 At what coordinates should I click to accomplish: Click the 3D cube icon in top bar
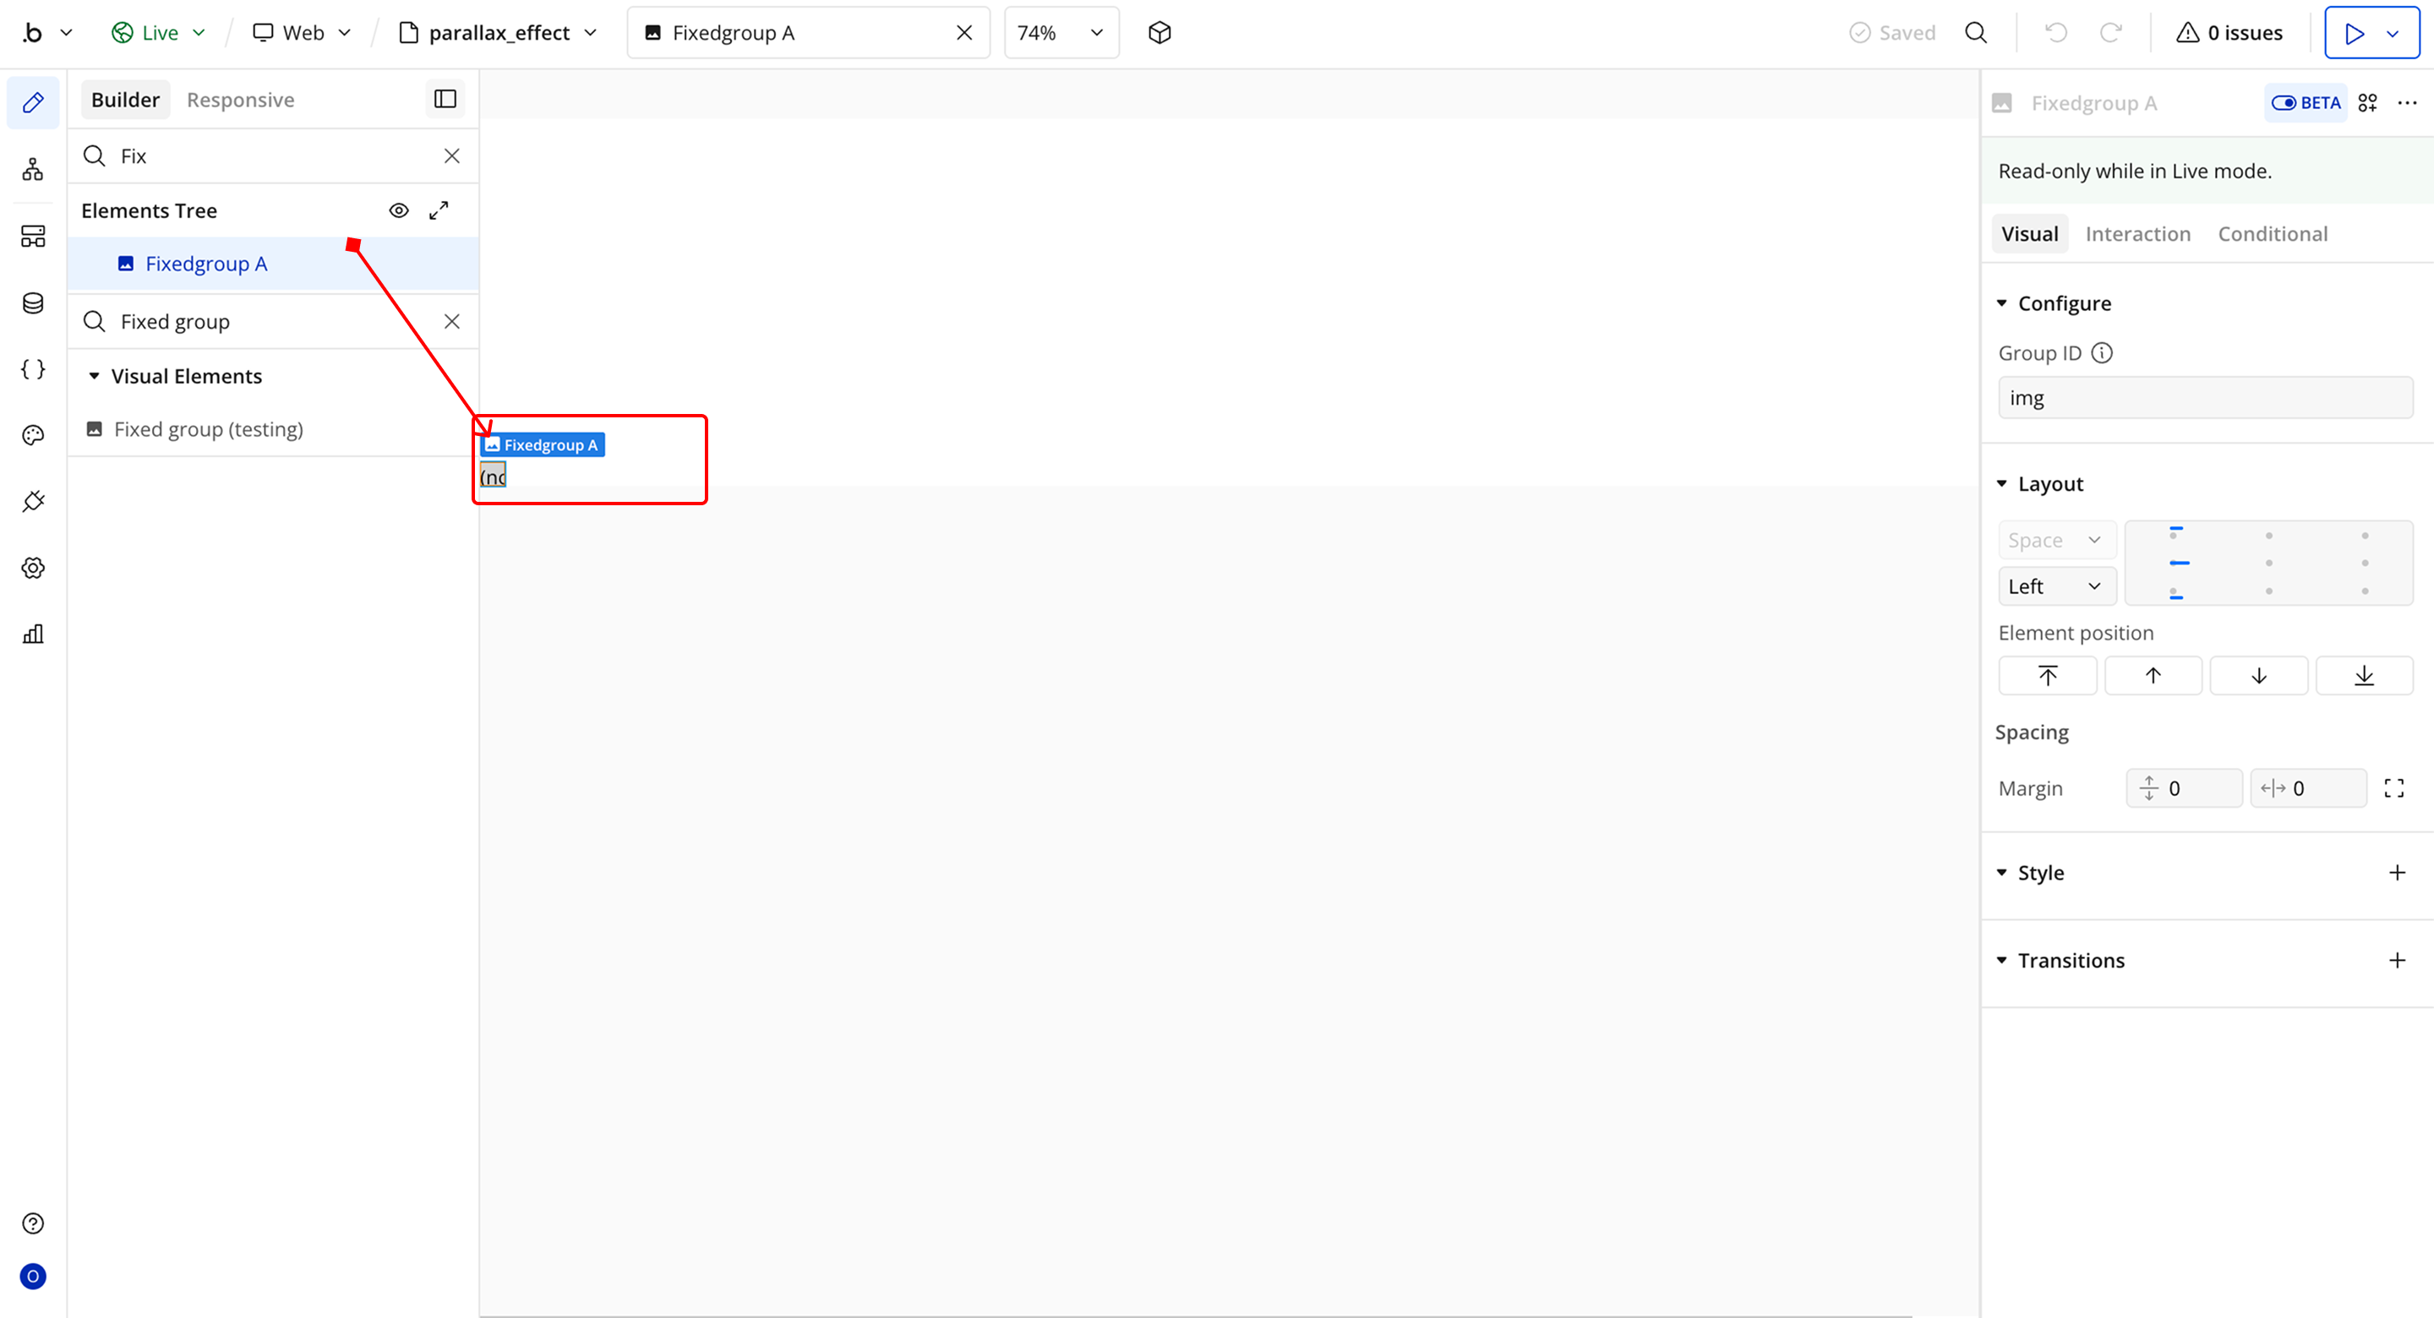click(x=1160, y=33)
